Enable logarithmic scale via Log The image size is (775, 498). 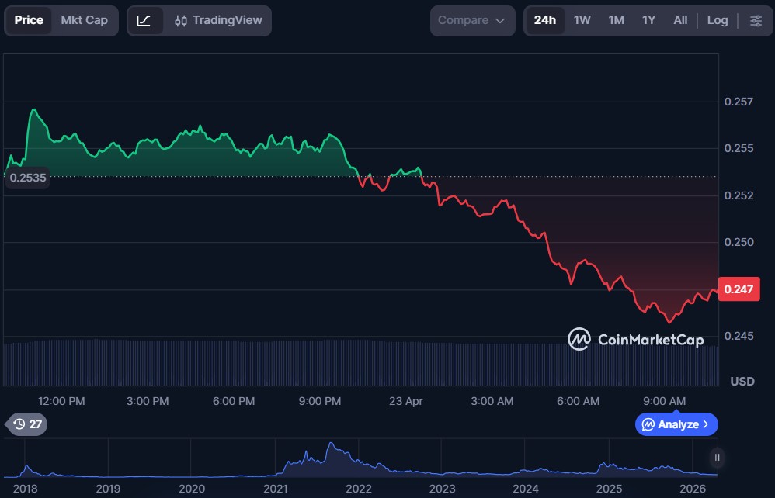coord(718,20)
